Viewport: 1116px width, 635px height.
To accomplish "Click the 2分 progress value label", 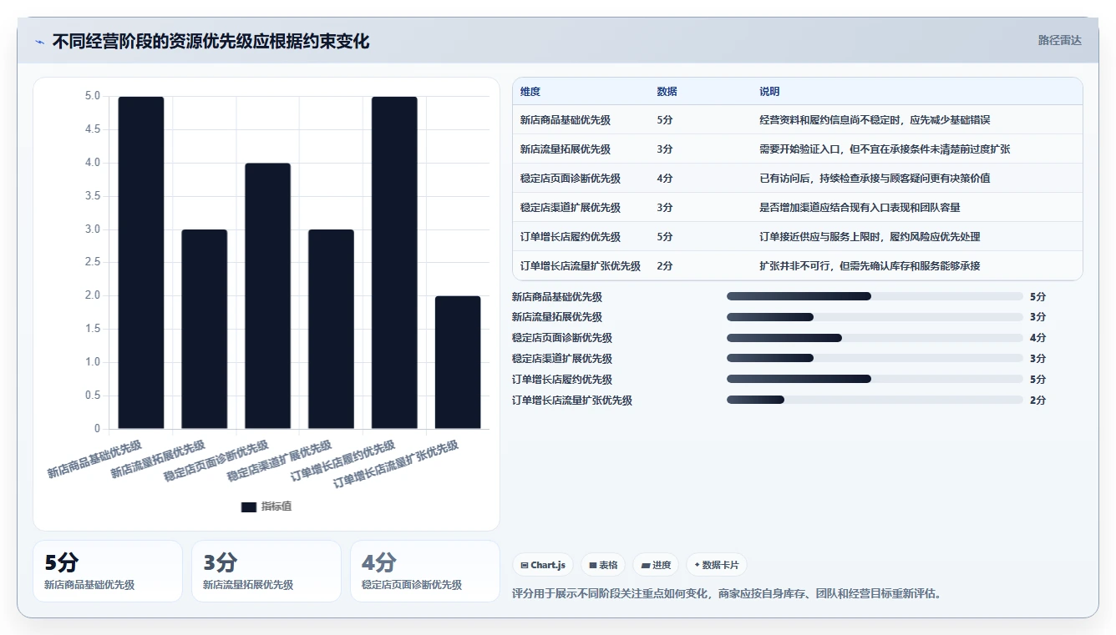I will point(1037,400).
